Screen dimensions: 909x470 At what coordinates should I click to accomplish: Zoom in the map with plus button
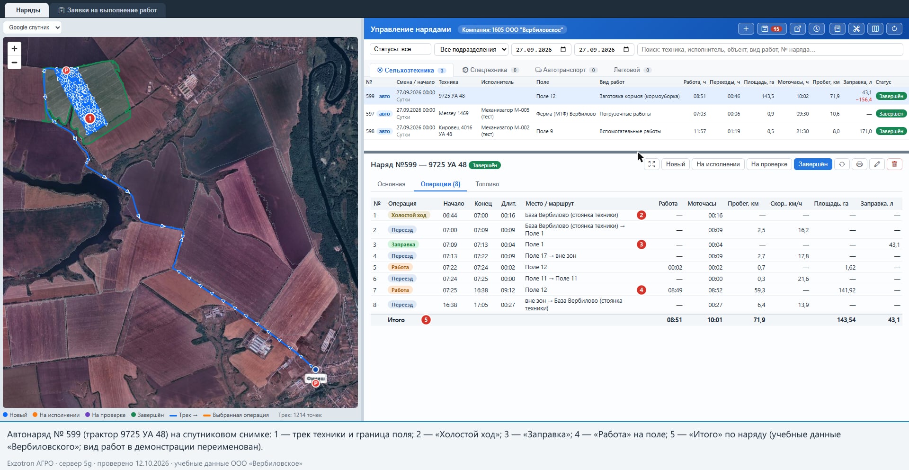coord(15,48)
